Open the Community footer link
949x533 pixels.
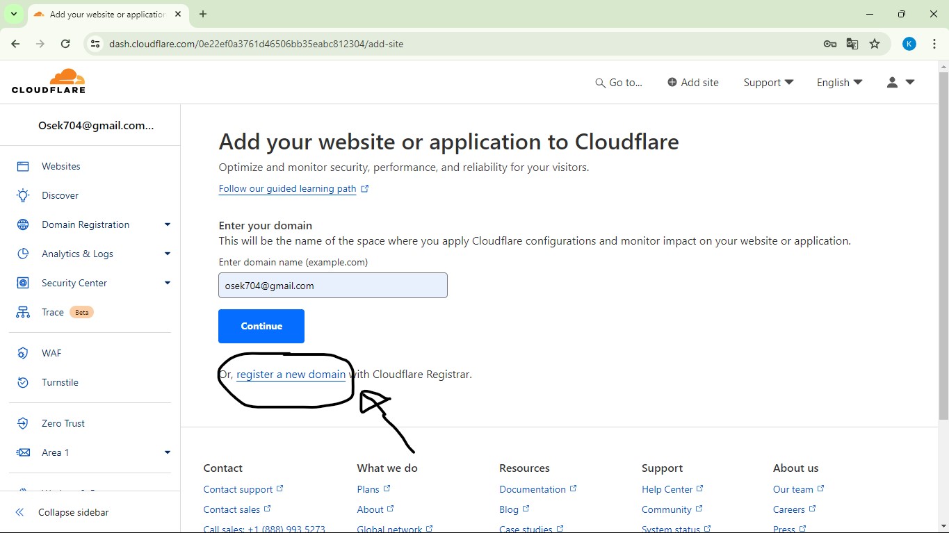672,509
